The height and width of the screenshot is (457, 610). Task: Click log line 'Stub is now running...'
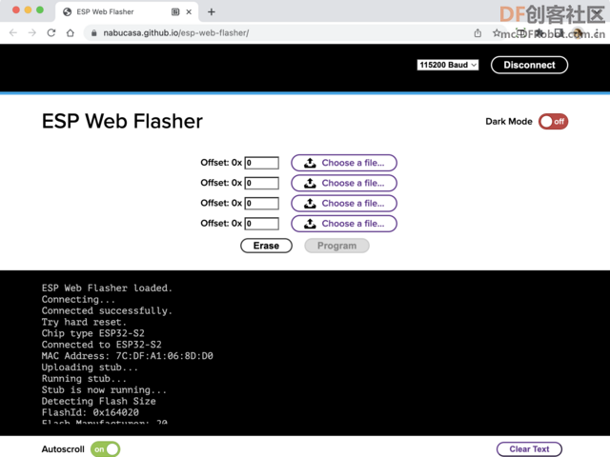(104, 390)
